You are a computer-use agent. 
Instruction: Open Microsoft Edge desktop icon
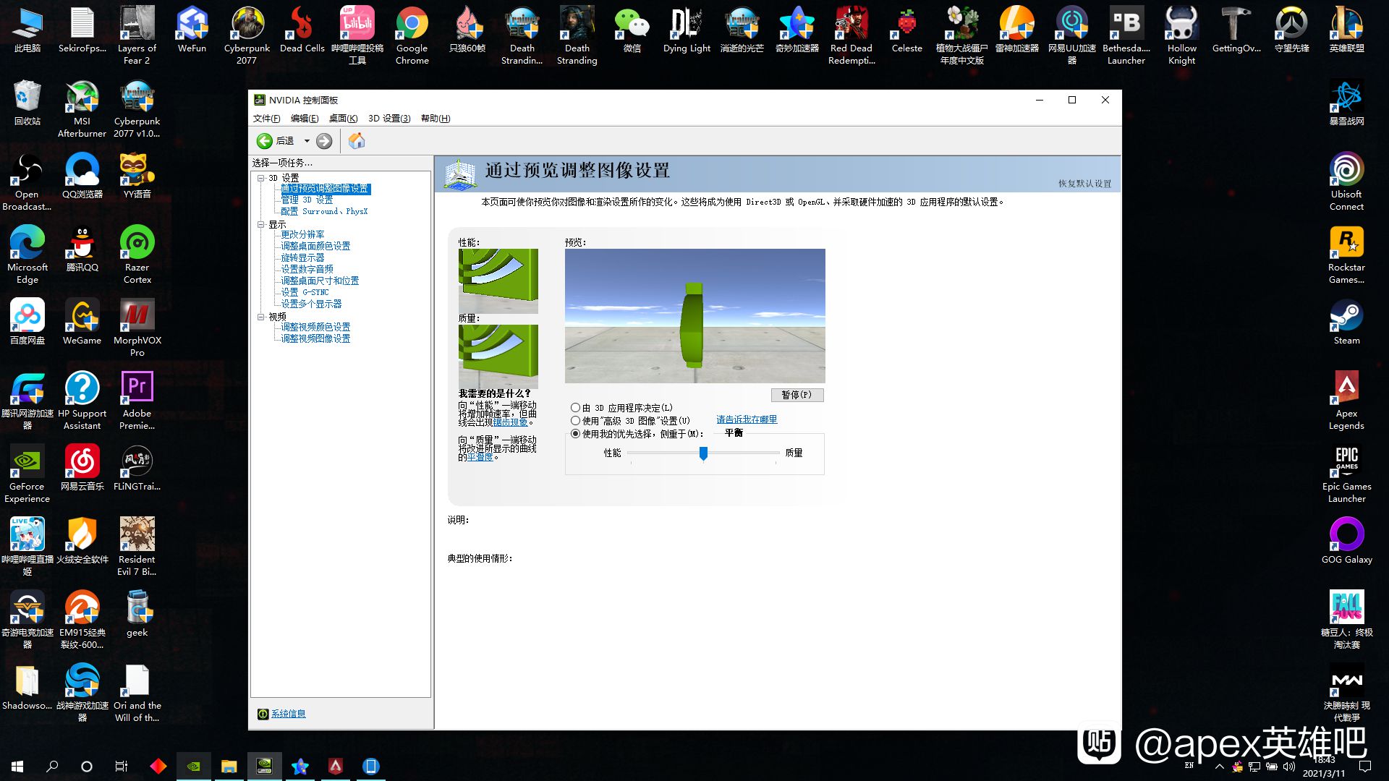pos(27,255)
